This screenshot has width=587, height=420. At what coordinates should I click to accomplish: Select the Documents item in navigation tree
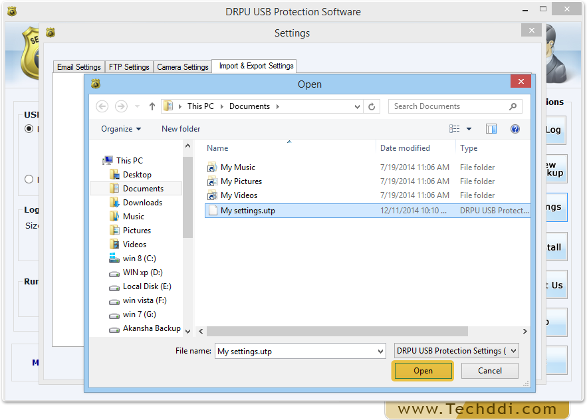136,188
